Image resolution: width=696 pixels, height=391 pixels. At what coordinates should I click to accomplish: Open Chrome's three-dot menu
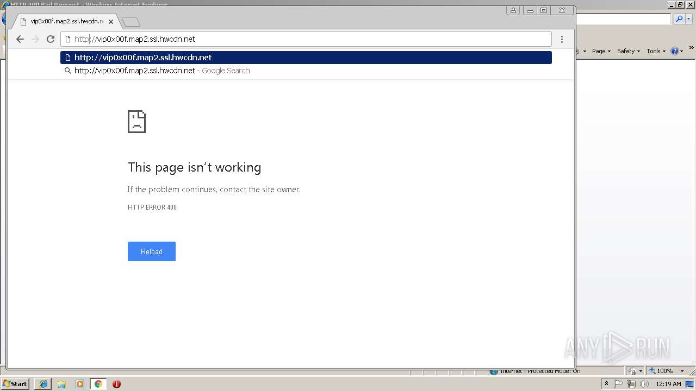click(562, 39)
